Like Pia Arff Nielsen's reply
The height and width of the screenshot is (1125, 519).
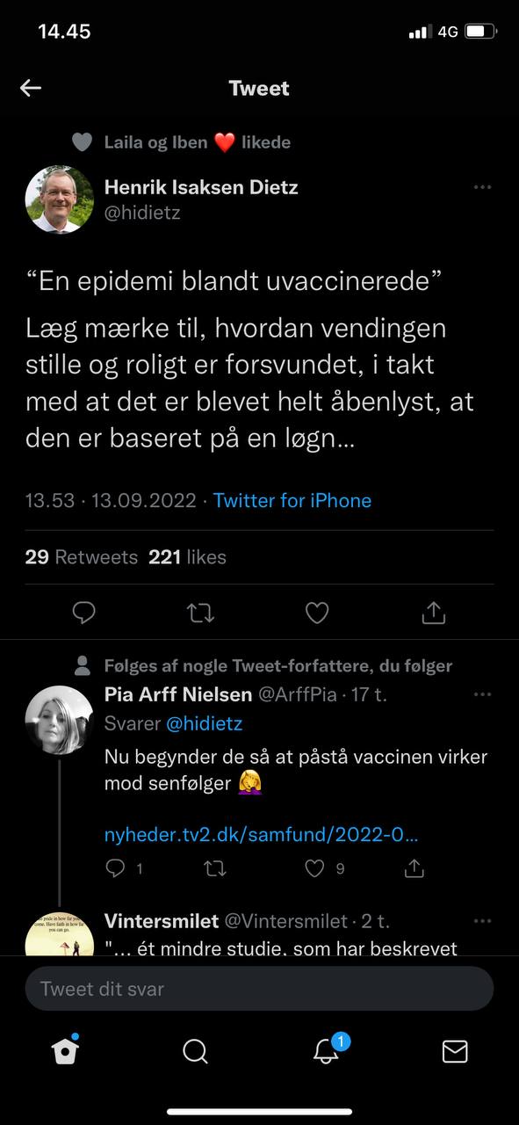tap(314, 868)
